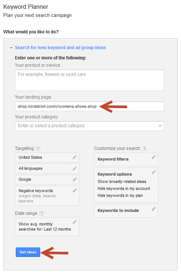Click Search for new keyword and ad group ideas link
The image size is (181, 272).
(x=60, y=48)
